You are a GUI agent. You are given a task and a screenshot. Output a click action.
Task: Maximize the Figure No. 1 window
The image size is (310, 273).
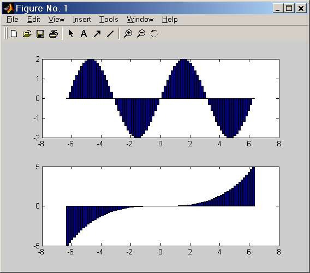pyautogui.click(x=289, y=8)
